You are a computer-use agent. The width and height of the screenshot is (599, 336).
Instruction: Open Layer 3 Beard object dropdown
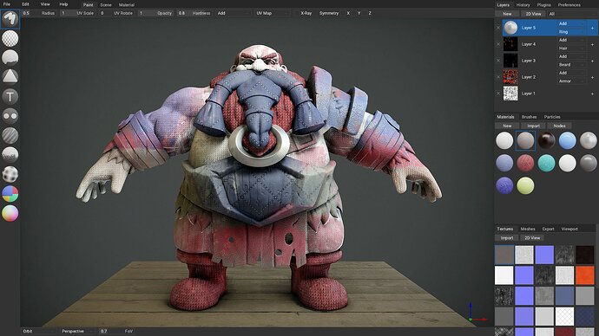tap(571, 65)
